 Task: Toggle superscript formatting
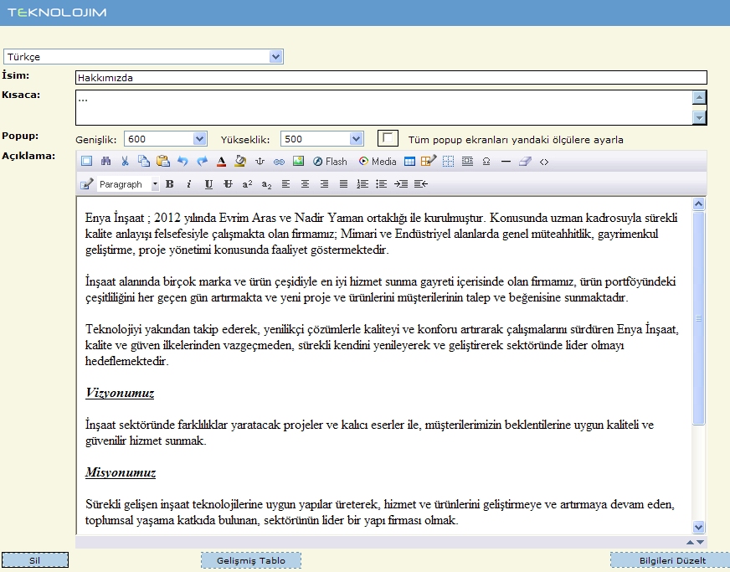[247, 184]
